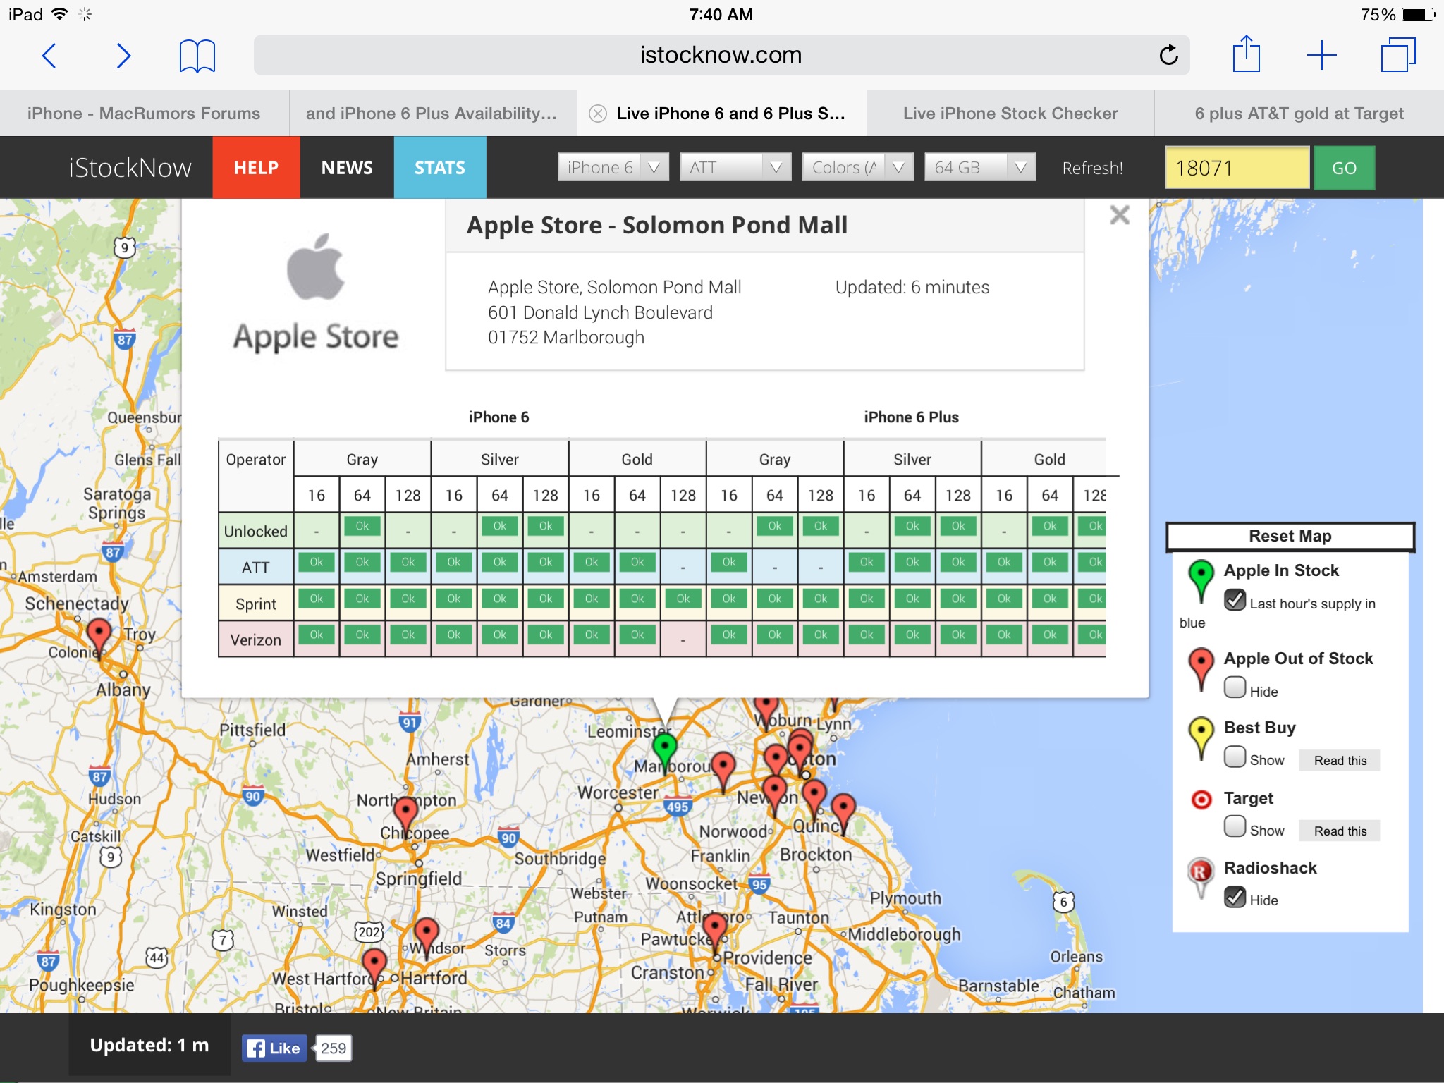
Task: Open the tab overview icon
Action: click(x=1397, y=55)
